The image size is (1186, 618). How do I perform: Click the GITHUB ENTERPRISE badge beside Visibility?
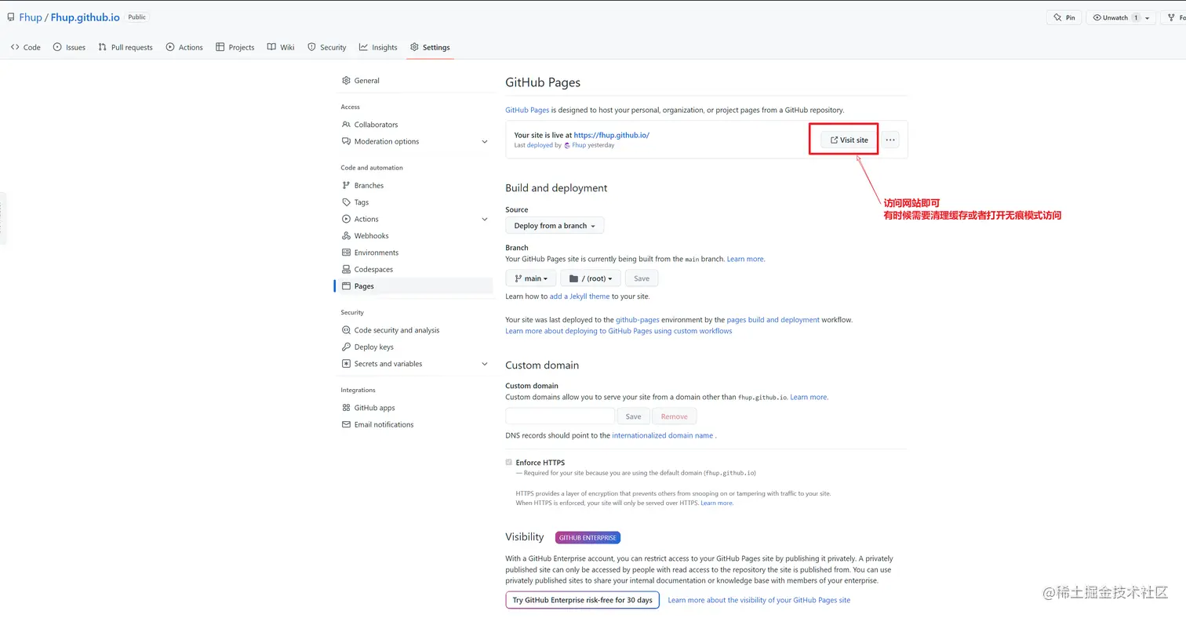tap(588, 538)
